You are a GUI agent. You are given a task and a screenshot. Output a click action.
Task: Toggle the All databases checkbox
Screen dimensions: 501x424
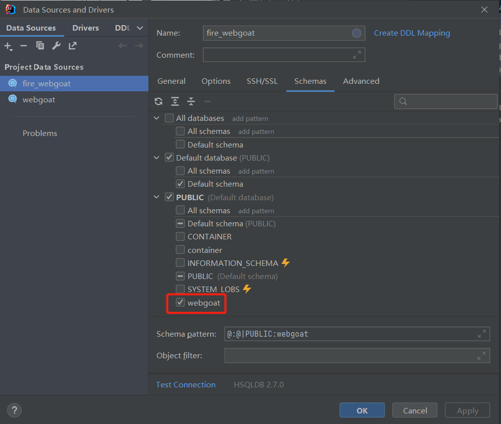[x=170, y=118]
